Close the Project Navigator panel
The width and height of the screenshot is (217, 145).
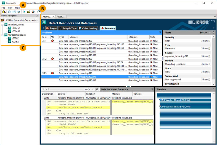37,16
